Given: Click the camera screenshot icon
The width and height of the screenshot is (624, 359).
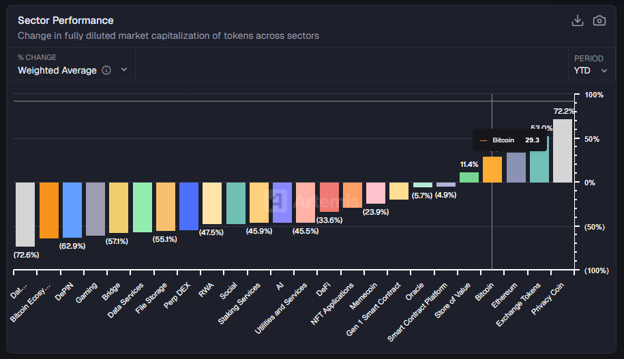Looking at the screenshot, I should 599,20.
